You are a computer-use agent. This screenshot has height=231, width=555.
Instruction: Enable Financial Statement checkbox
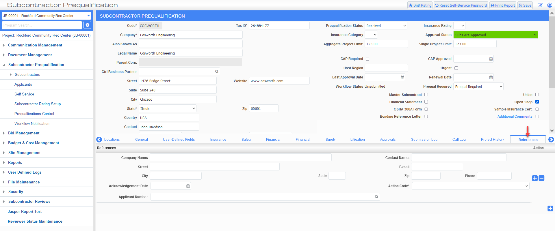pos(426,102)
